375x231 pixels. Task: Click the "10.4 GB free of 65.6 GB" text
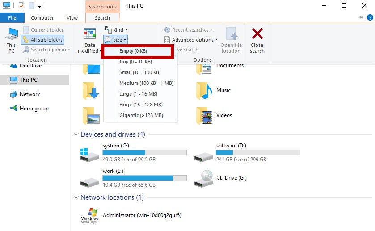pos(129,185)
